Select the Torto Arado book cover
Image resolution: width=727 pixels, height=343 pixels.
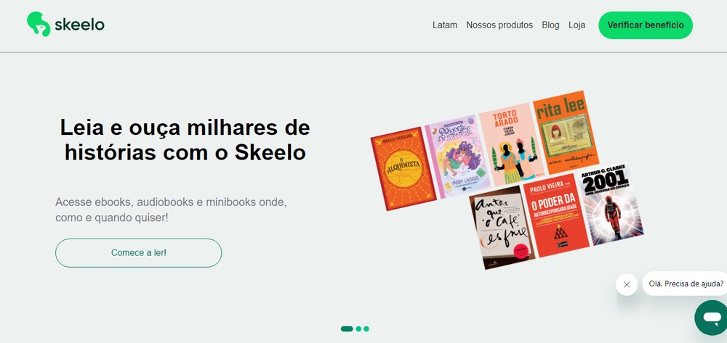[x=511, y=144]
